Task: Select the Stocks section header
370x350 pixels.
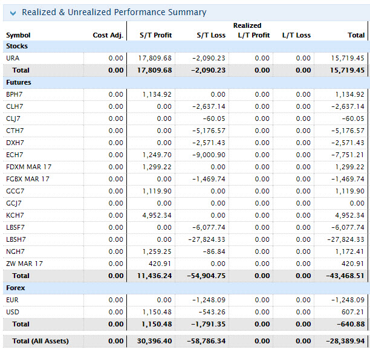Action: [x=17, y=46]
